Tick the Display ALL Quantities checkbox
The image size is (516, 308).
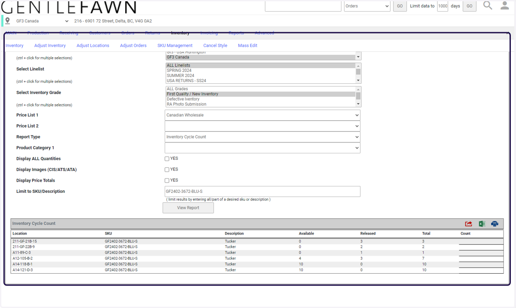[167, 159]
